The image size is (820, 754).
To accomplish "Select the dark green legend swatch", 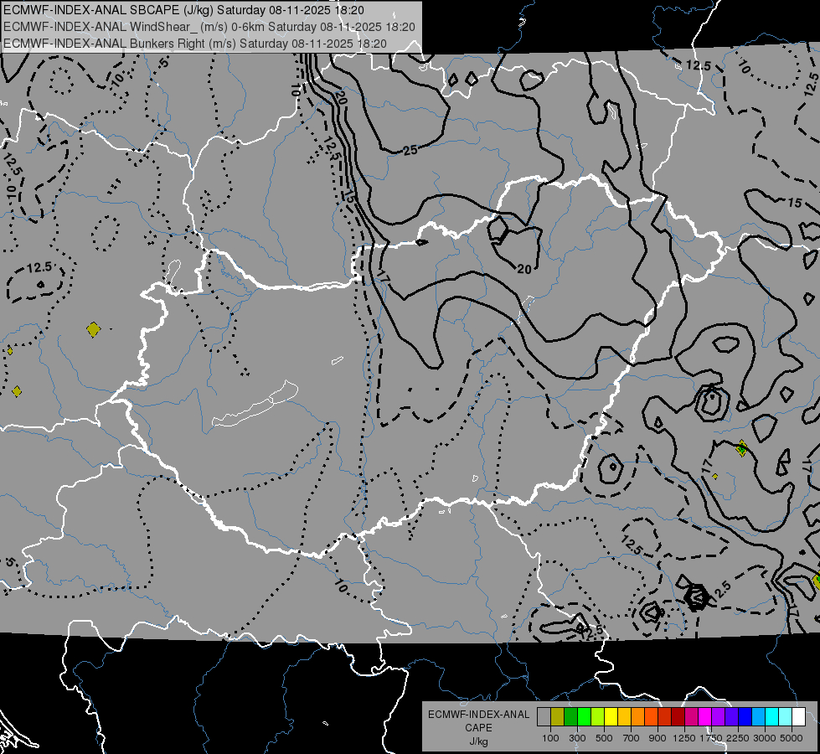I will tap(570, 716).
